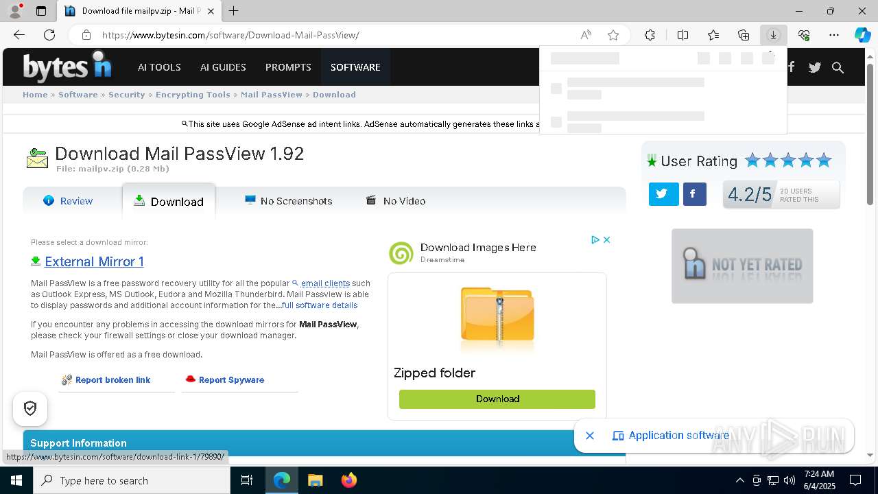Open Read aloud icon in address bar
The image size is (878, 494).
[586, 35]
